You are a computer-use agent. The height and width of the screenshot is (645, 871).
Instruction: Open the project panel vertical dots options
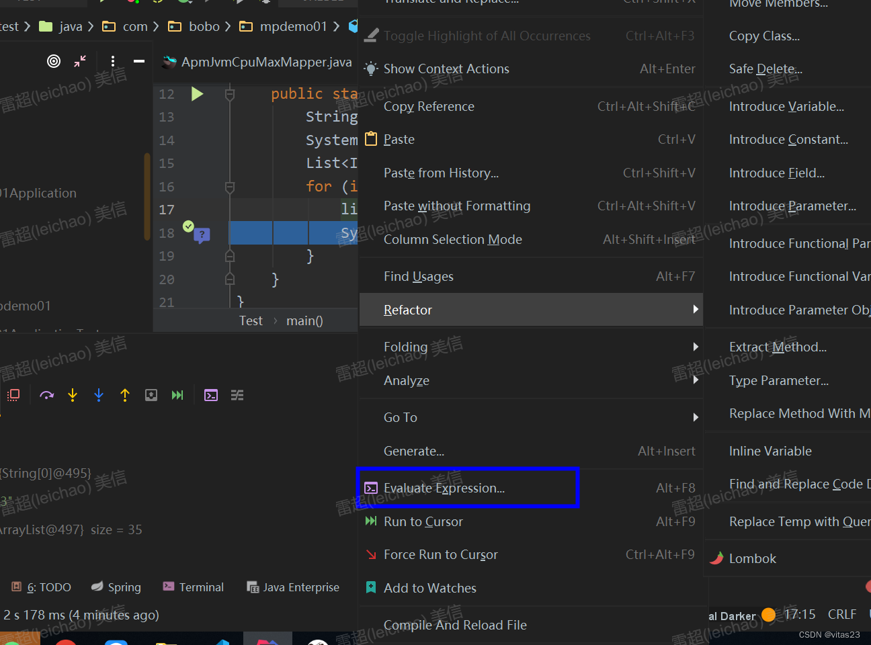click(x=113, y=61)
